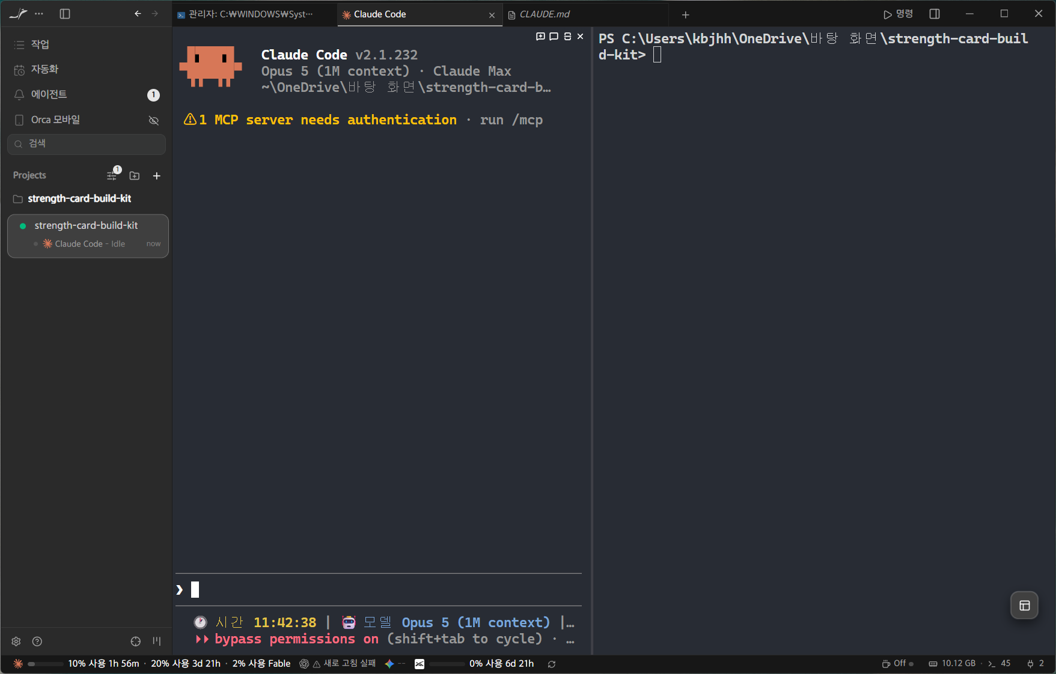Open settings gear in sidebar footer
Image resolution: width=1056 pixels, height=674 pixels.
(x=16, y=642)
